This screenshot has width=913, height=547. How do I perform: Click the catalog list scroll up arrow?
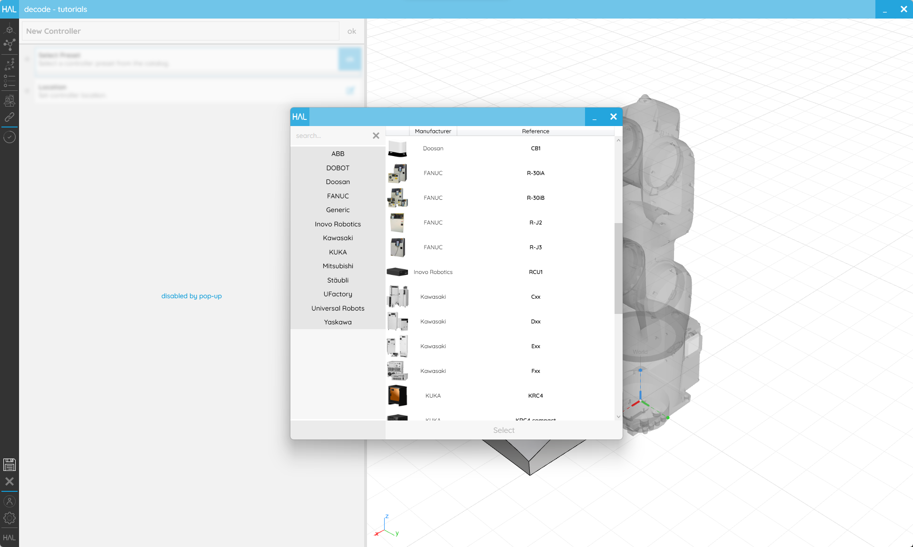[618, 140]
